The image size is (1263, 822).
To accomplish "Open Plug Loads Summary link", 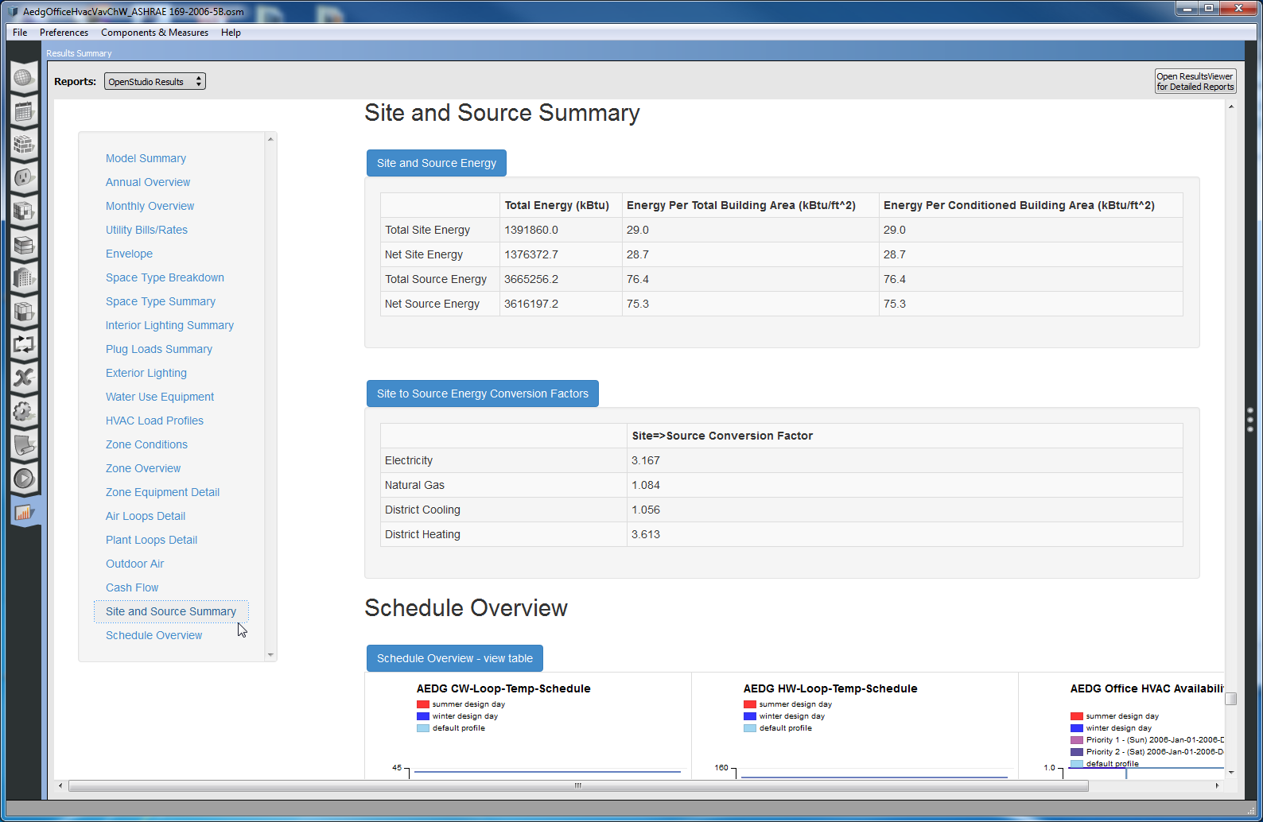I will coord(159,349).
